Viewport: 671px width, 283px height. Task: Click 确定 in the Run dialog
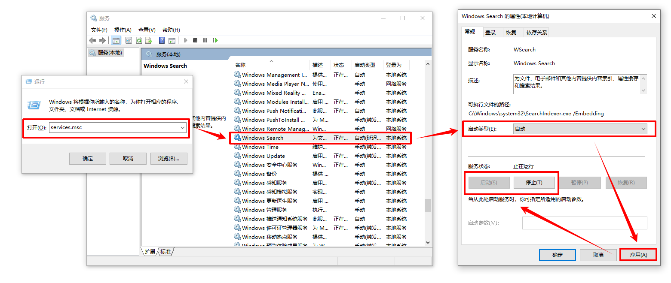(x=88, y=158)
